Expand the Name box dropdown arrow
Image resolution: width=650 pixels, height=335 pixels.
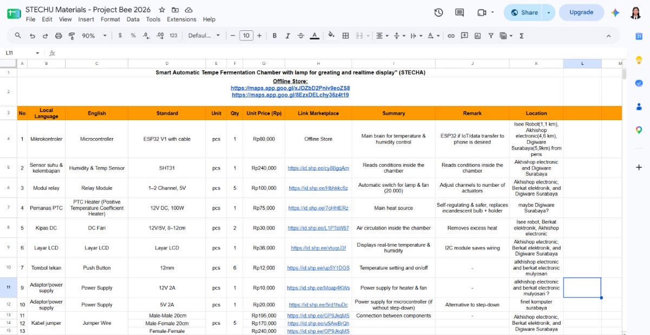(x=37, y=53)
